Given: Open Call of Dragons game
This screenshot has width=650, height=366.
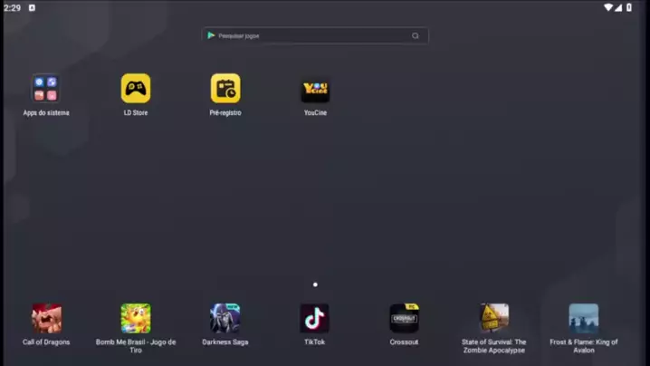Looking at the screenshot, I should pyautogui.click(x=46, y=319).
